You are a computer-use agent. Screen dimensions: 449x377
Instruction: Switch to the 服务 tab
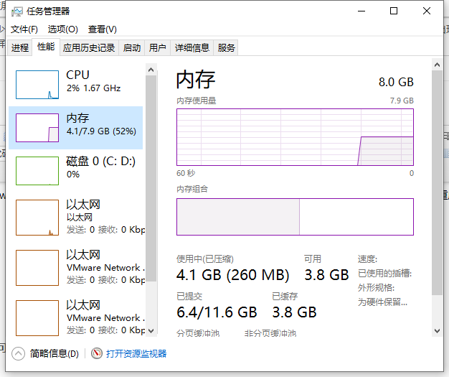coord(227,47)
